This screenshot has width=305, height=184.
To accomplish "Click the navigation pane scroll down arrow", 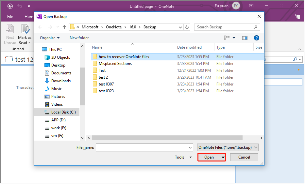I will click(82, 138).
